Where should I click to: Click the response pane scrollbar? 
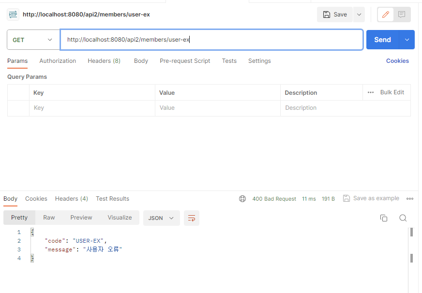click(411, 232)
